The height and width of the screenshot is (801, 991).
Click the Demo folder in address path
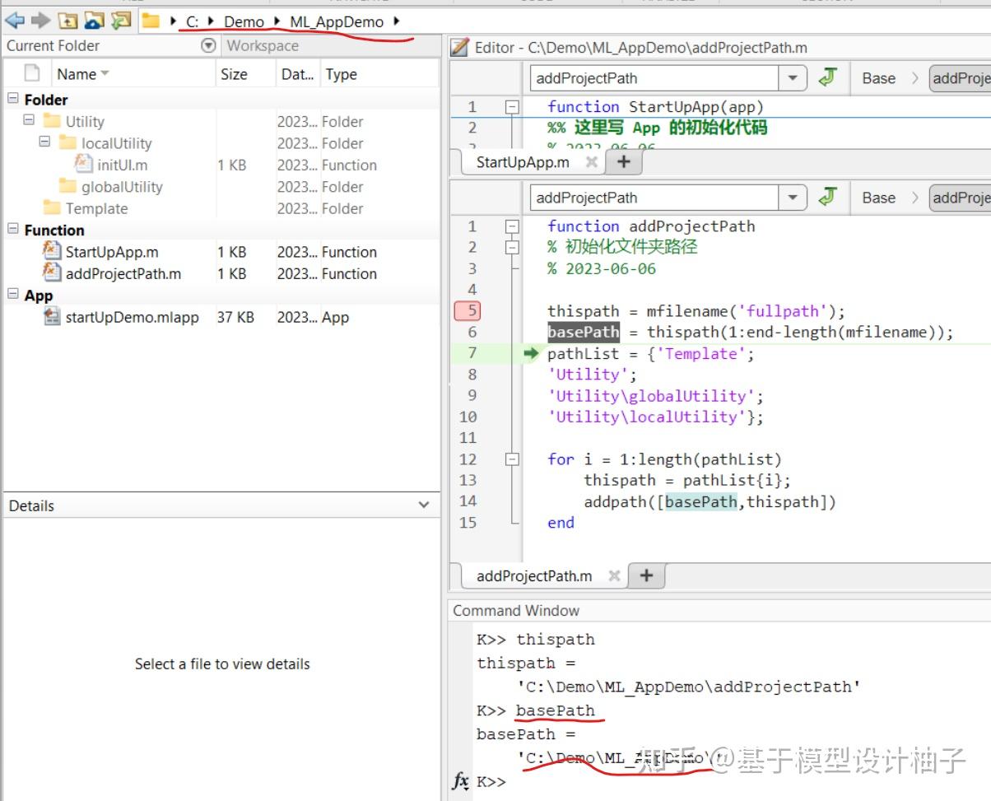[x=244, y=22]
